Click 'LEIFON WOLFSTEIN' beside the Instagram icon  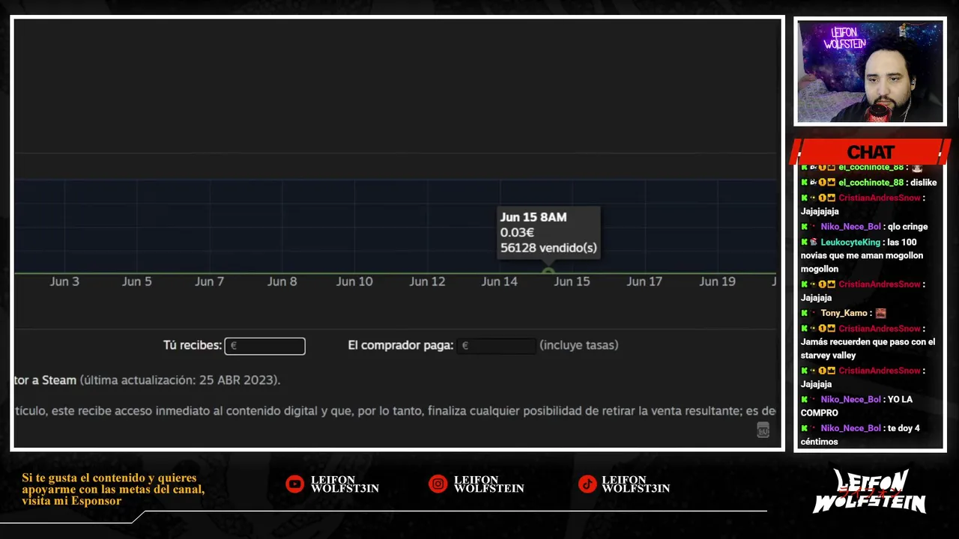pos(488,484)
